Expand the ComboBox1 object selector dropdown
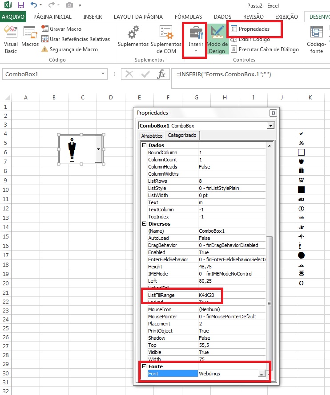This screenshot has height=395, width=330. coord(270,126)
